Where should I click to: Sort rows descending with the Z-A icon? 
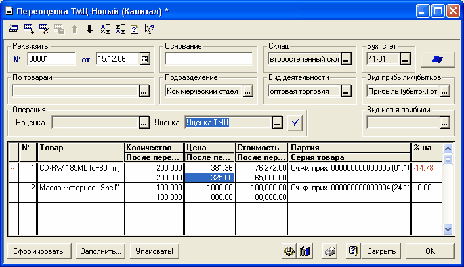pos(119,29)
